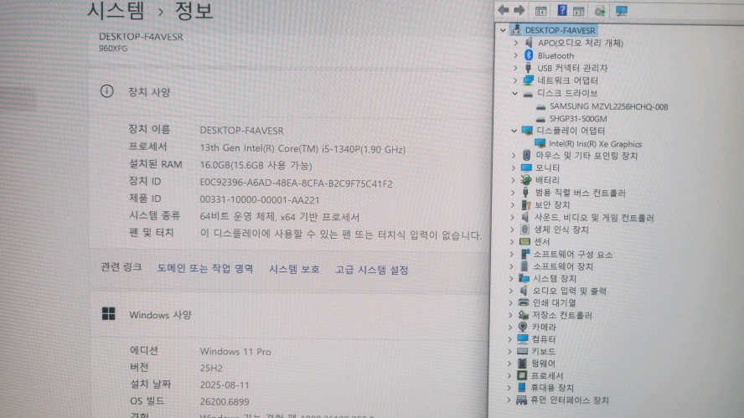
Task: Expand the 마우스 및 기타 포인팅 장치 node
Action: pos(514,155)
